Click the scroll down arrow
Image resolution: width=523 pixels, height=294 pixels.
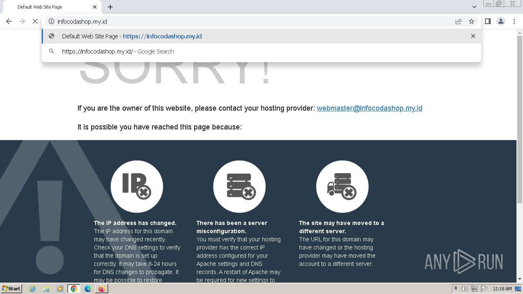(x=520, y=279)
